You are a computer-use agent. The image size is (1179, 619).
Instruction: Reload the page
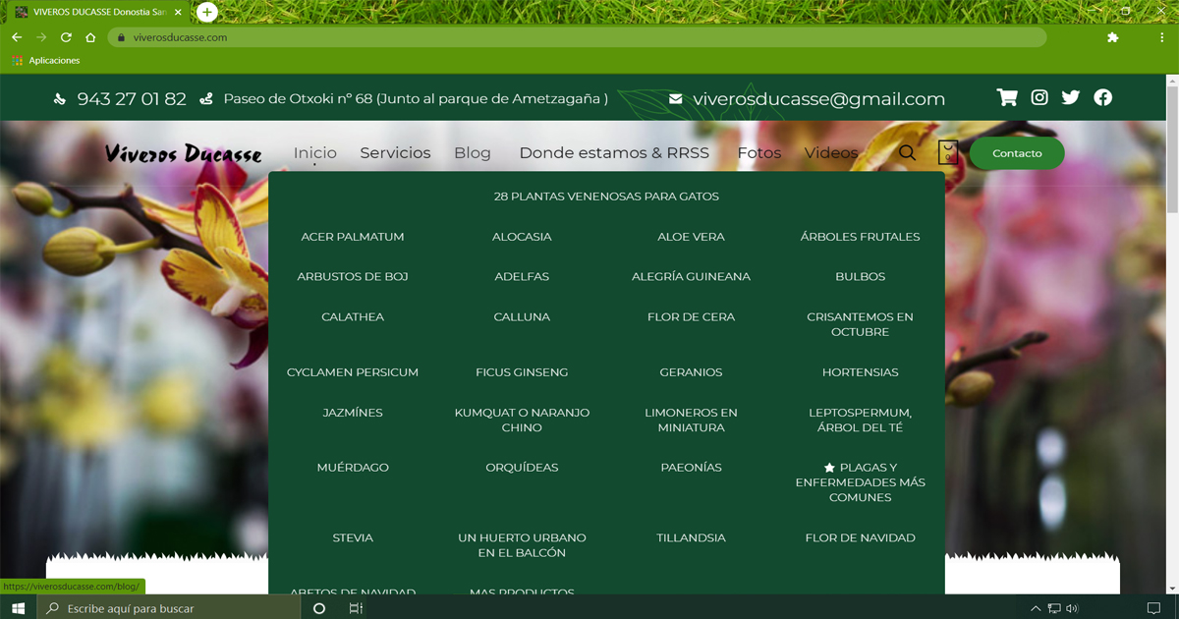[x=66, y=37]
